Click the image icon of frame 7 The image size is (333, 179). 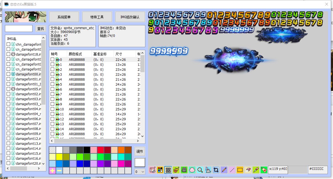58,94
